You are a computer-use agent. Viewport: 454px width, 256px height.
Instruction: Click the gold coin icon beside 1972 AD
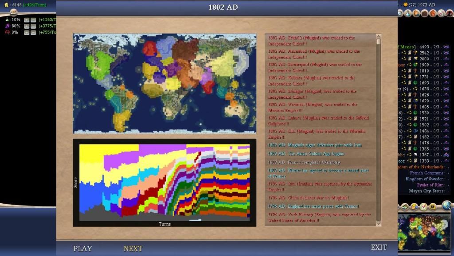405,4
